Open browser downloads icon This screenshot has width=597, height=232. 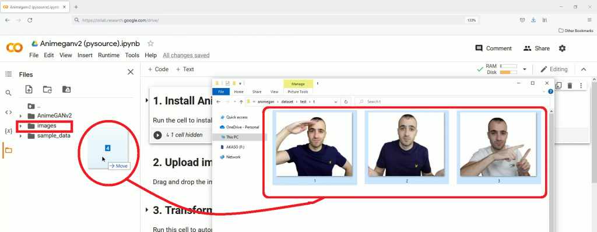(x=533, y=20)
